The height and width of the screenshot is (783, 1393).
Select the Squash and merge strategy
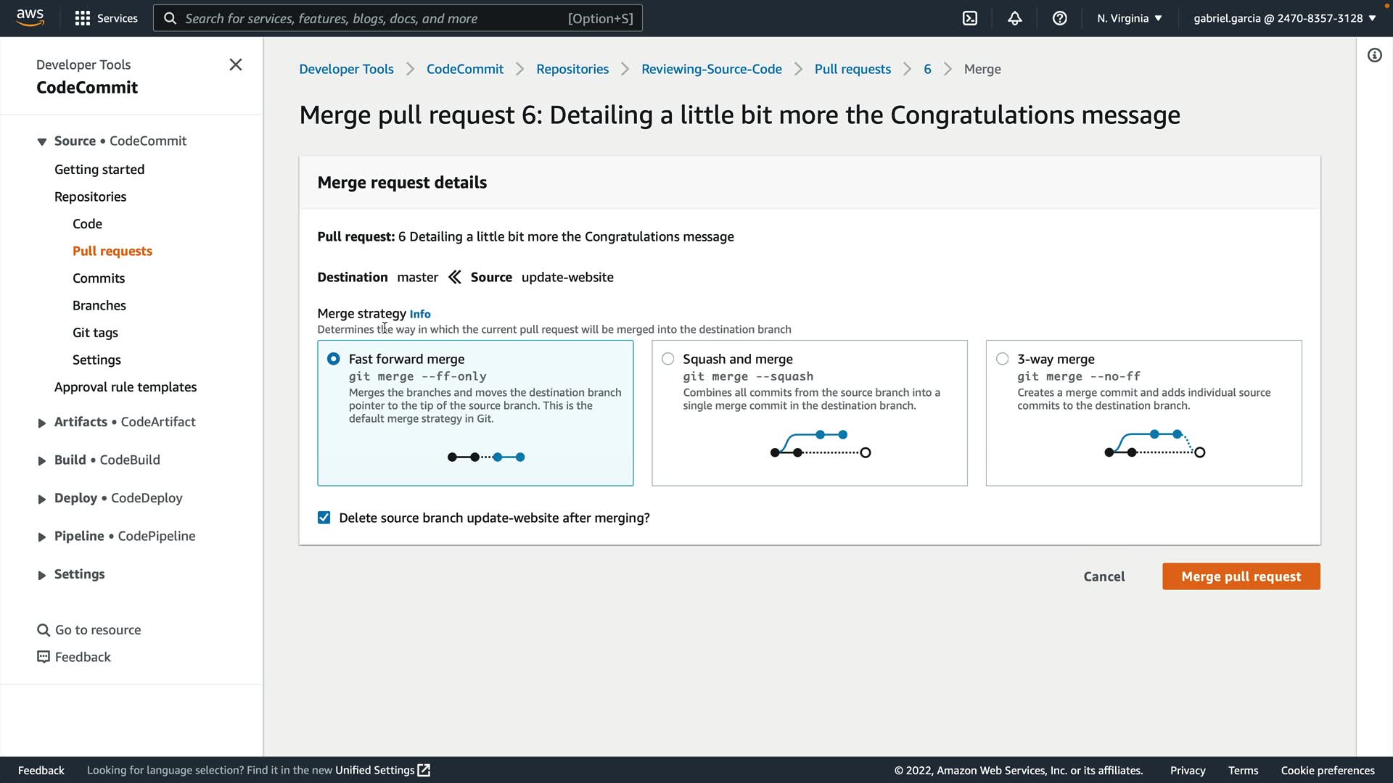668,359
